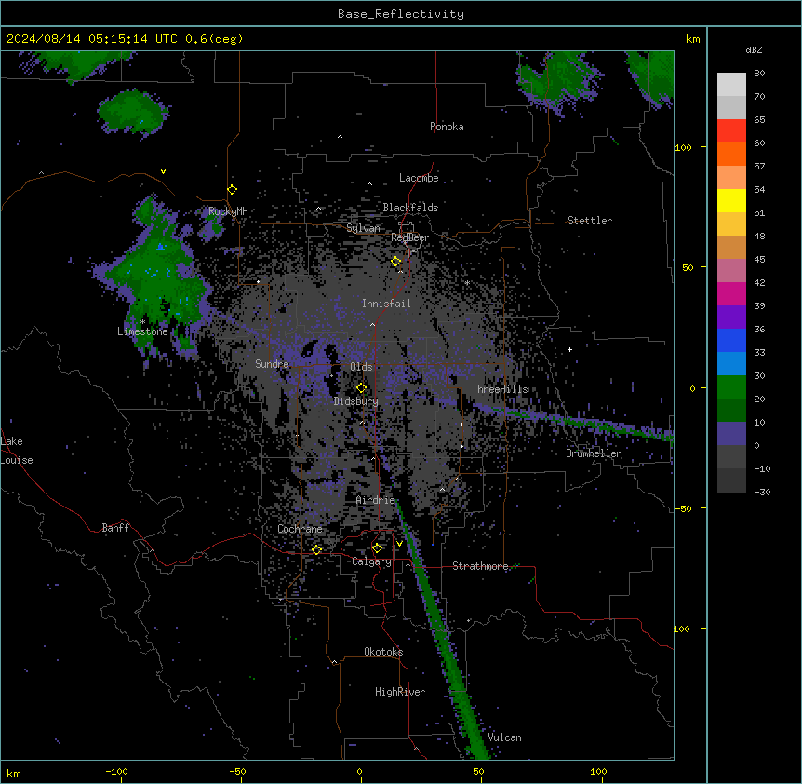Click the Didsbury city label
Image resolution: width=802 pixels, height=784 pixels.
pos(356,401)
